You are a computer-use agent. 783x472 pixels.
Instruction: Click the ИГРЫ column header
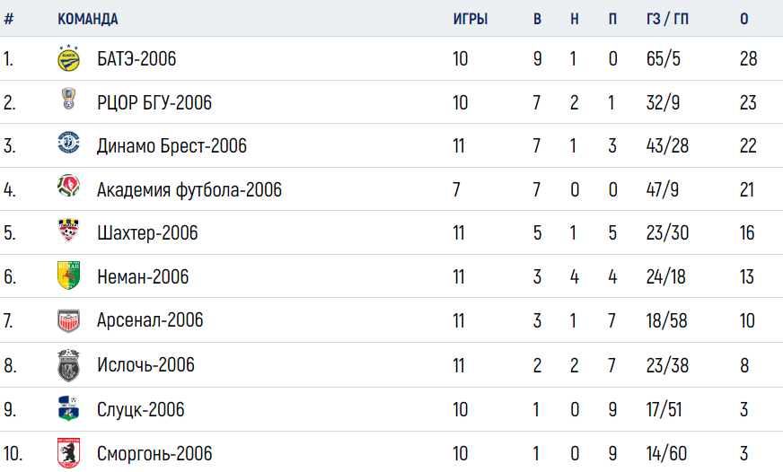[471, 19]
